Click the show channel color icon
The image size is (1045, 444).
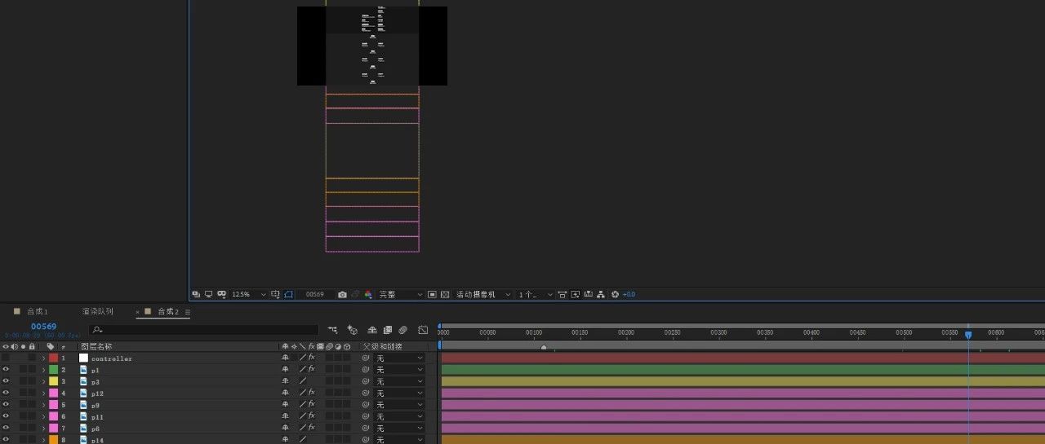(x=368, y=295)
